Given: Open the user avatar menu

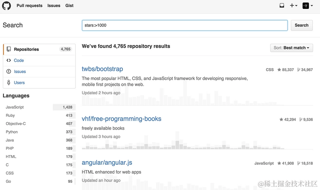Looking at the screenshot, I should 308,6.
